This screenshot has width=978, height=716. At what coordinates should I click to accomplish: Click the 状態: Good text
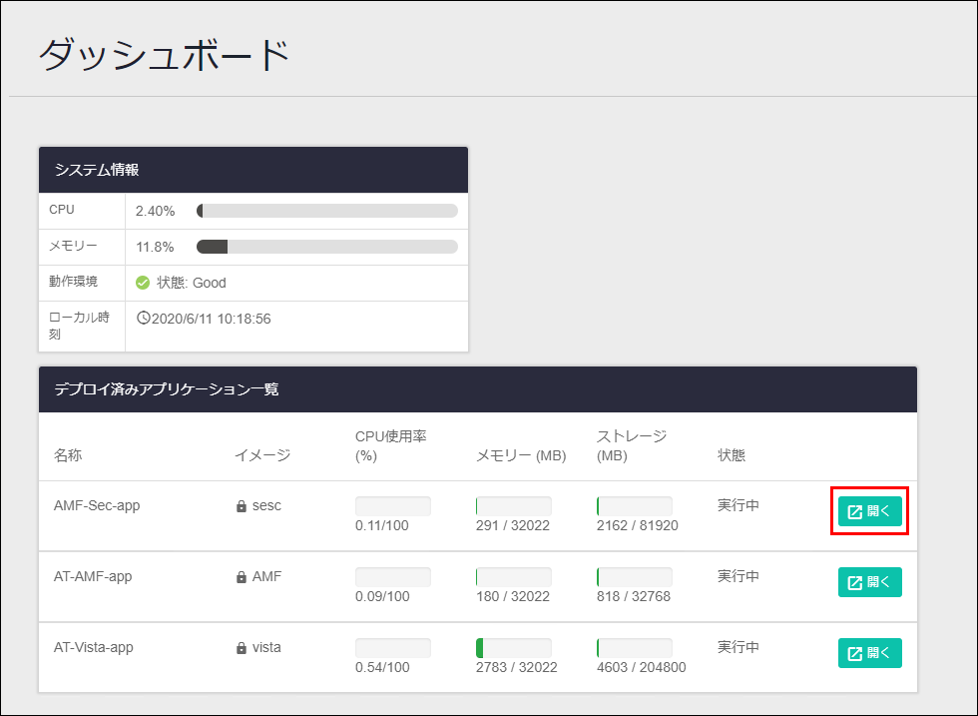[x=192, y=283]
